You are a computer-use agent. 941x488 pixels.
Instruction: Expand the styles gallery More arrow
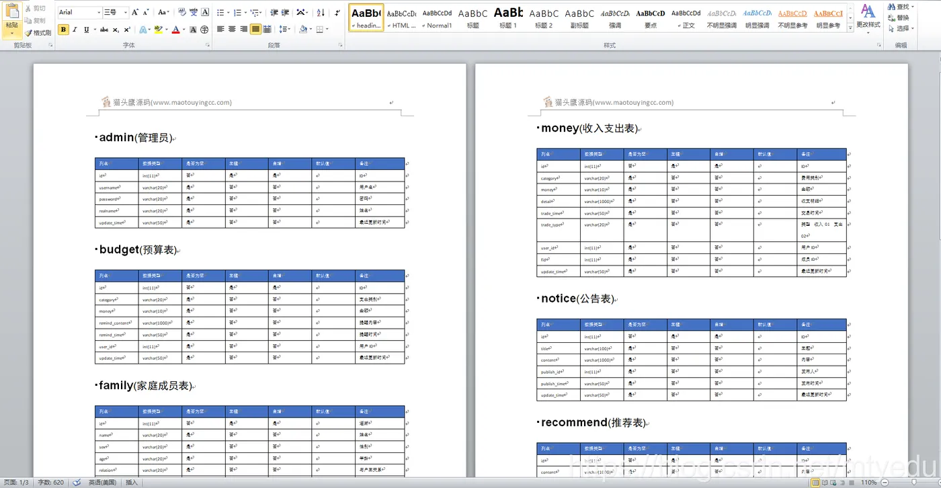[850, 28]
